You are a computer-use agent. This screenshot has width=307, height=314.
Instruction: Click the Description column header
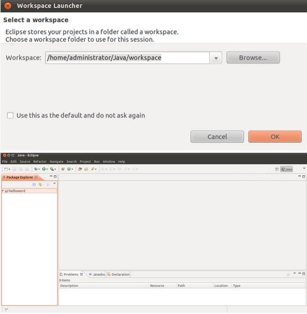(x=104, y=286)
